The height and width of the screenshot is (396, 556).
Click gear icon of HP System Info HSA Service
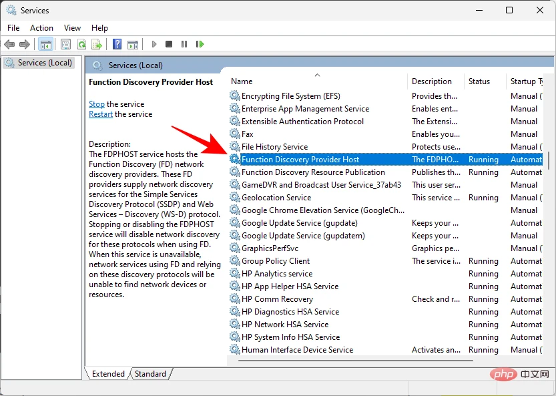click(234, 337)
